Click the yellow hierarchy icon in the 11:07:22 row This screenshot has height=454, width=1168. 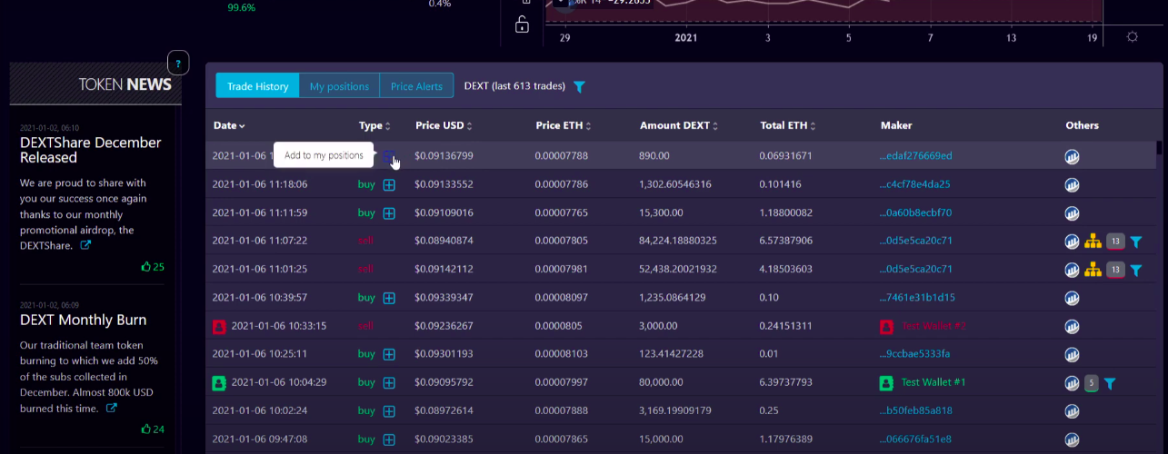(x=1093, y=242)
